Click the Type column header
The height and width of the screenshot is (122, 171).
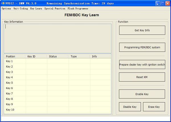(79, 56)
